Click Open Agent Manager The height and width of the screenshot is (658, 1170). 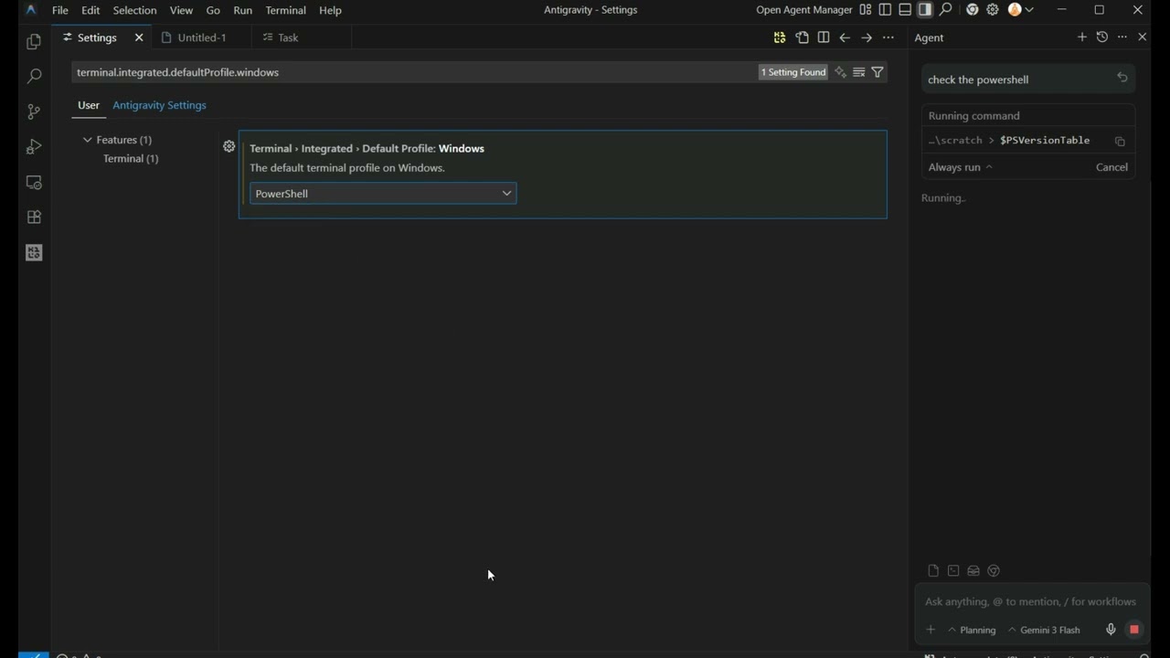coord(804,10)
